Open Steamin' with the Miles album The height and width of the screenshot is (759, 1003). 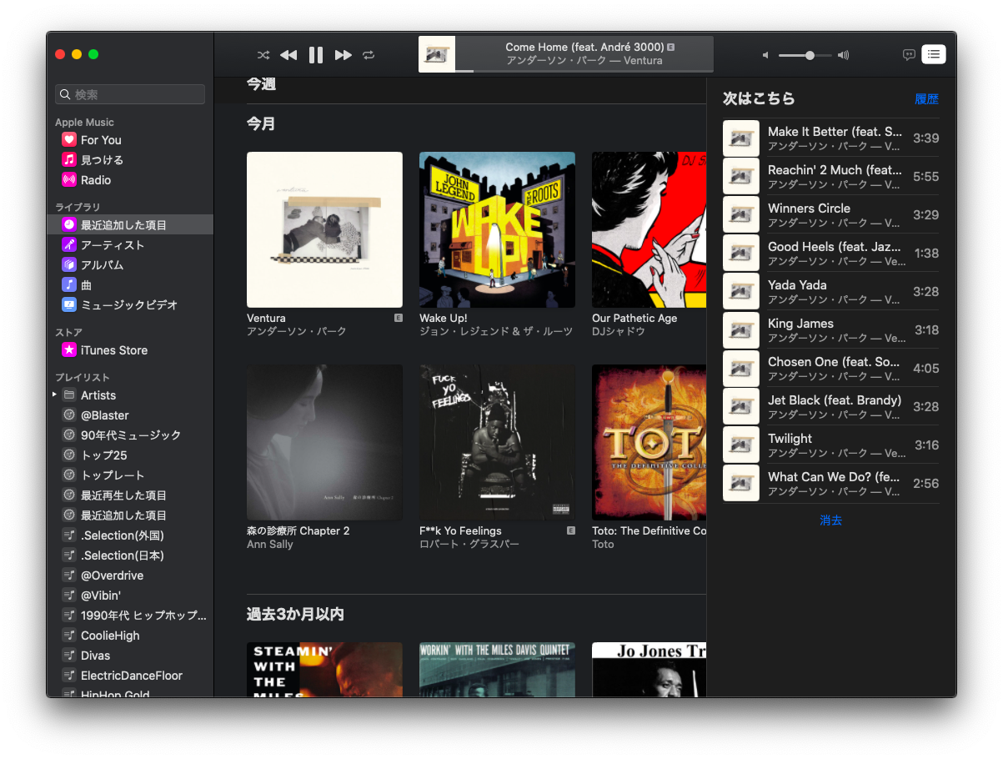[324, 670]
